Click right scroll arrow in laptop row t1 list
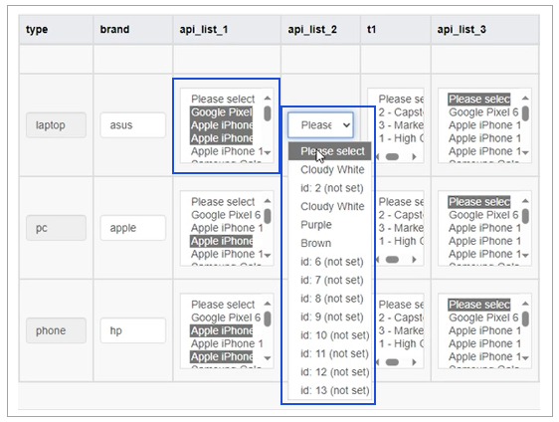This screenshot has width=559, height=422. (x=414, y=156)
